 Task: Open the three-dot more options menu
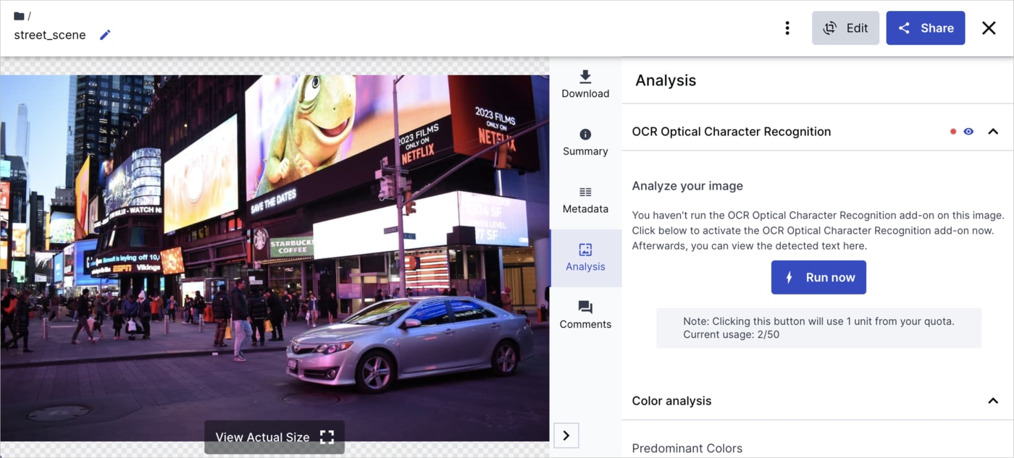(x=787, y=28)
